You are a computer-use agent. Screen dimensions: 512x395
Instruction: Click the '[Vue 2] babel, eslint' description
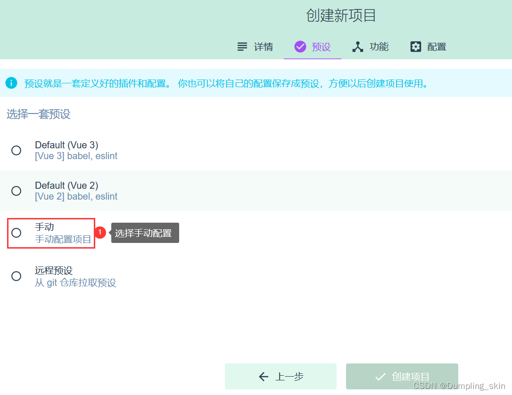tap(76, 197)
